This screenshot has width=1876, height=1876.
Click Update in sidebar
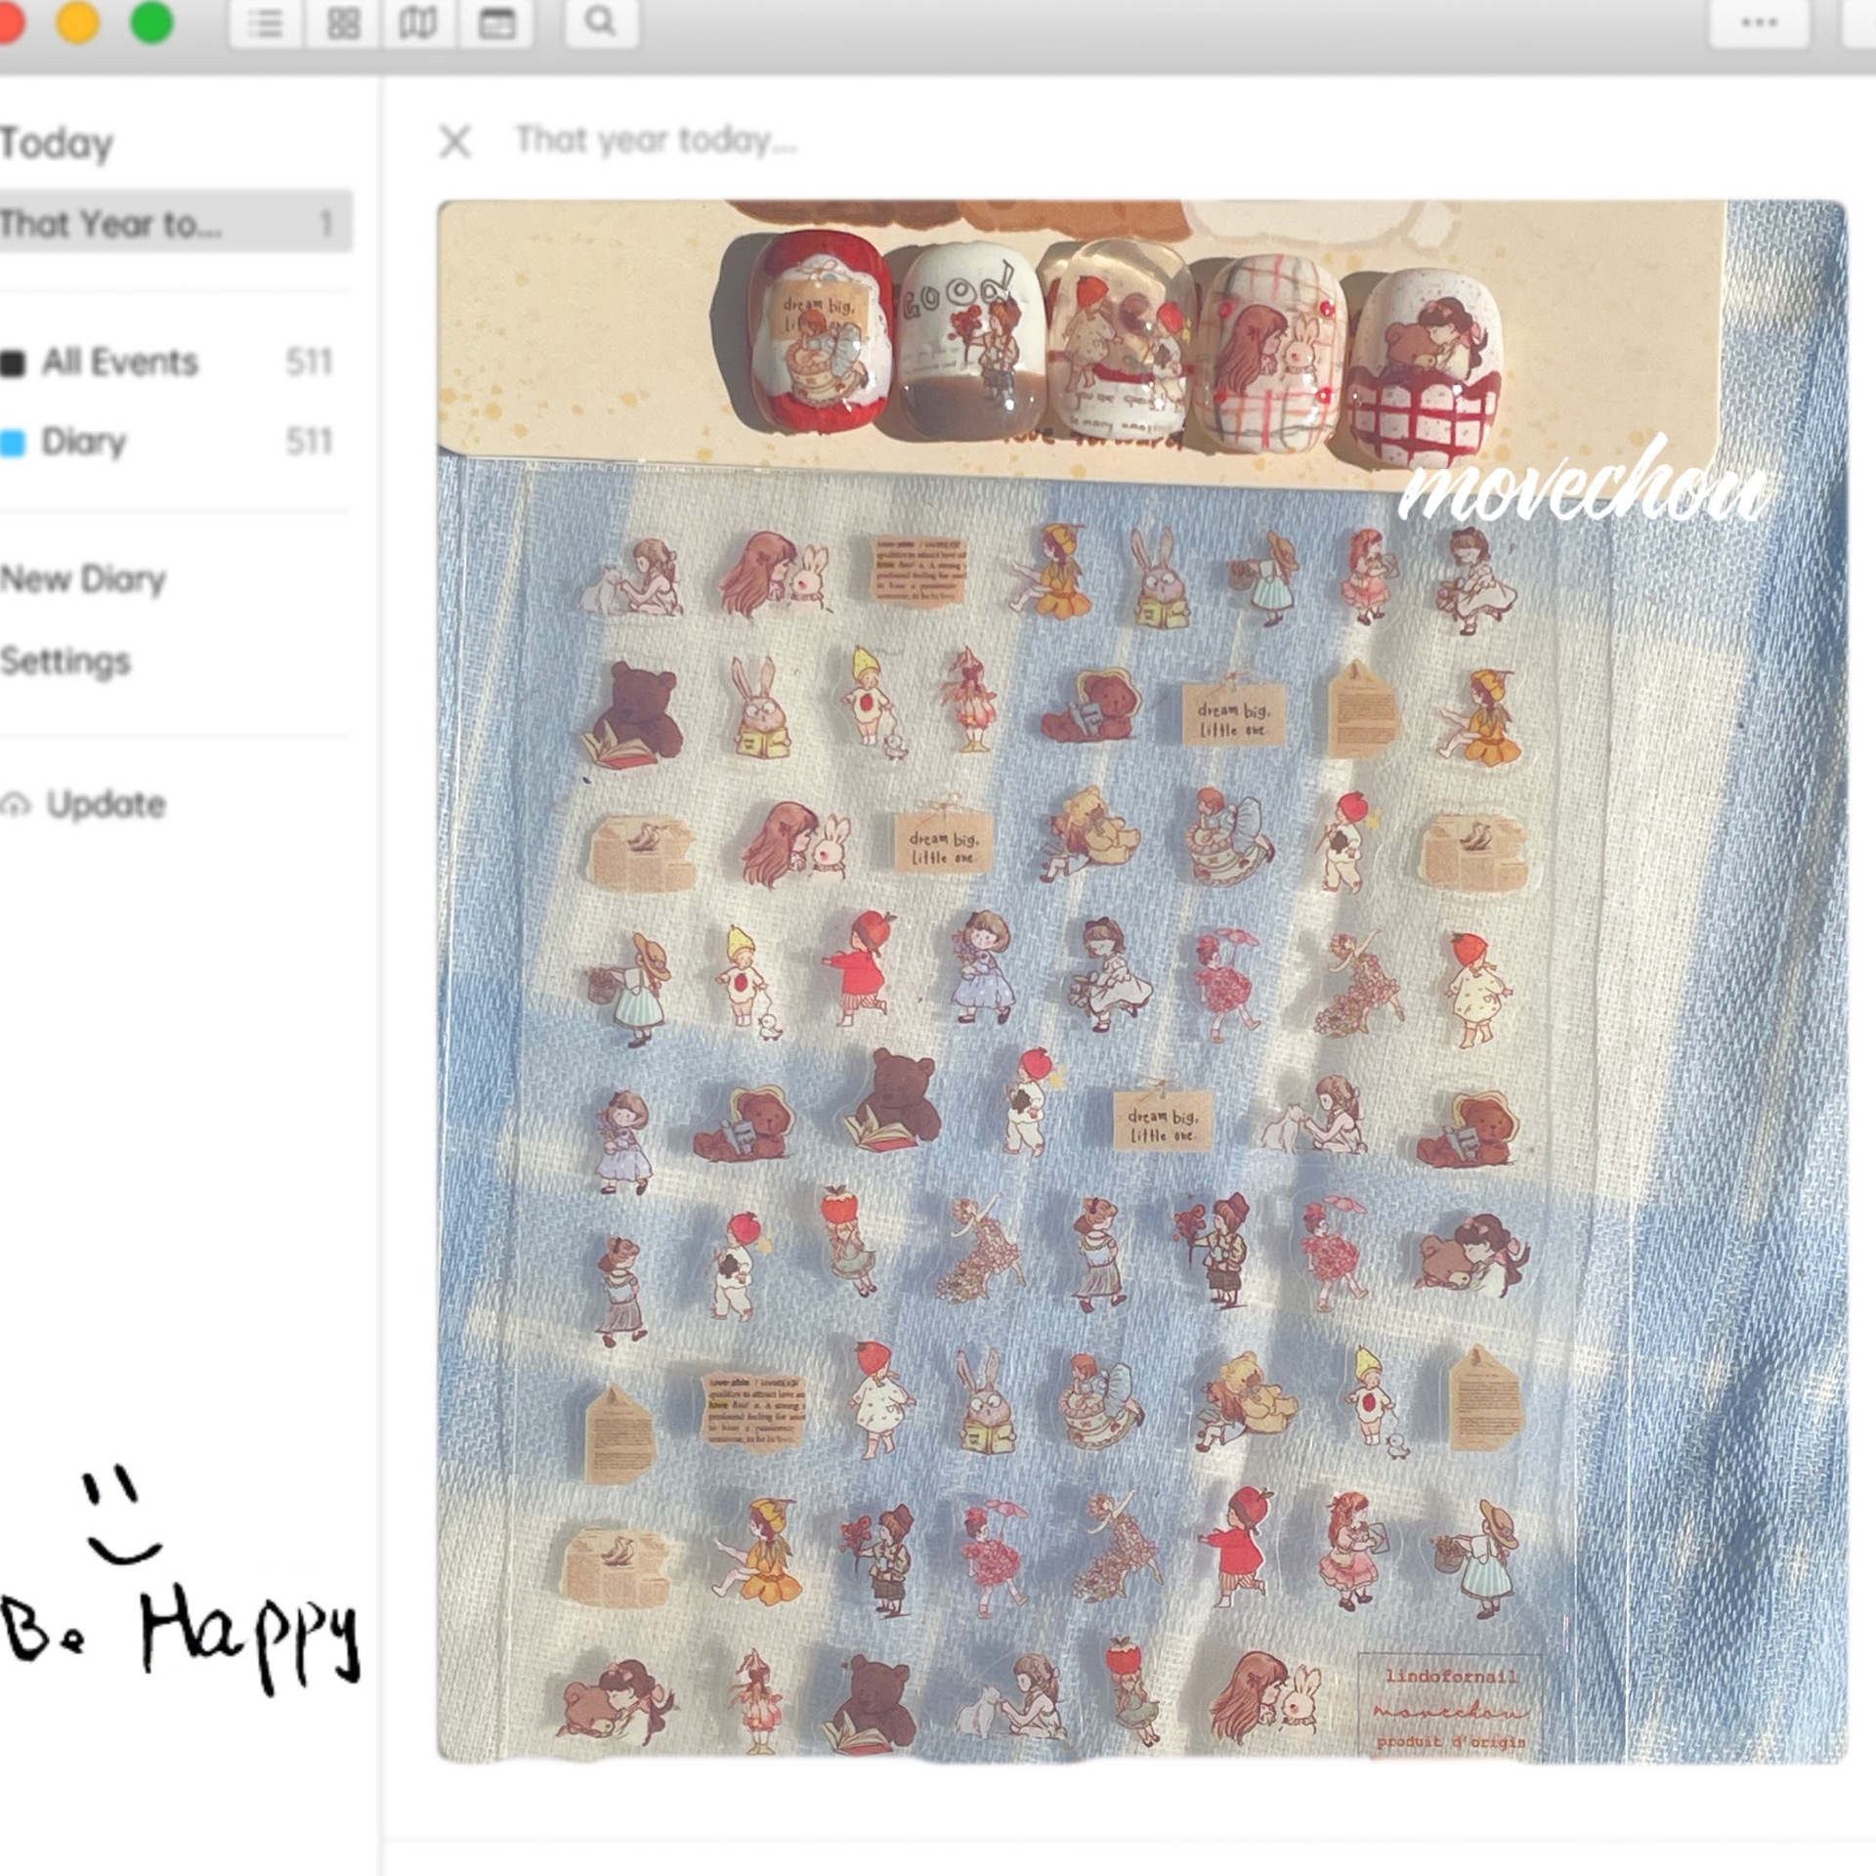[x=106, y=804]
